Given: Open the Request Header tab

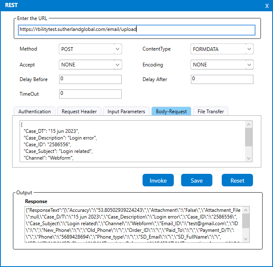Looking at the screenshot, I should pos(79,112).
